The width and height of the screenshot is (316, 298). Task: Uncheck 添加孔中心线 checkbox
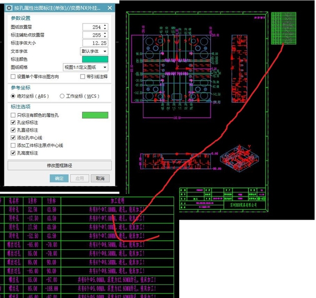(13, 138)
